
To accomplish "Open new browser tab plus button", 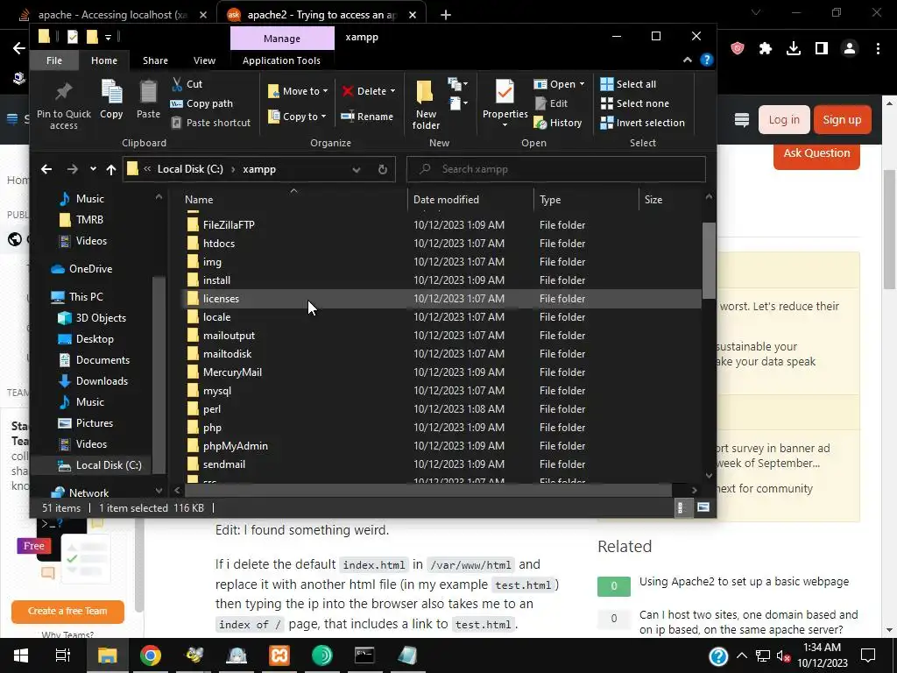I will (446, 15).
